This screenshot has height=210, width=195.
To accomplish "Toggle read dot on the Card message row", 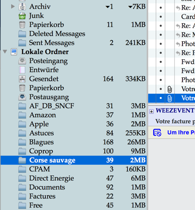I will click(161, 17).
